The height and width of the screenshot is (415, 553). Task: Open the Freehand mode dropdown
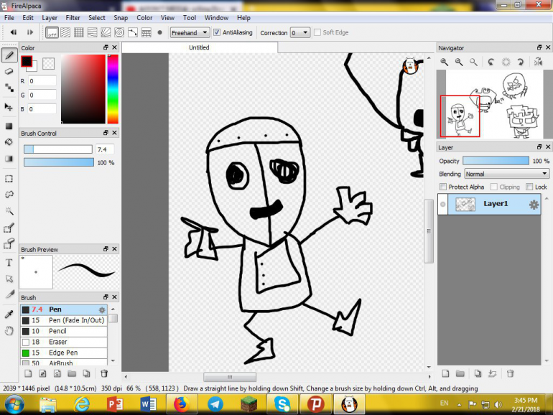tap(190, 32)
